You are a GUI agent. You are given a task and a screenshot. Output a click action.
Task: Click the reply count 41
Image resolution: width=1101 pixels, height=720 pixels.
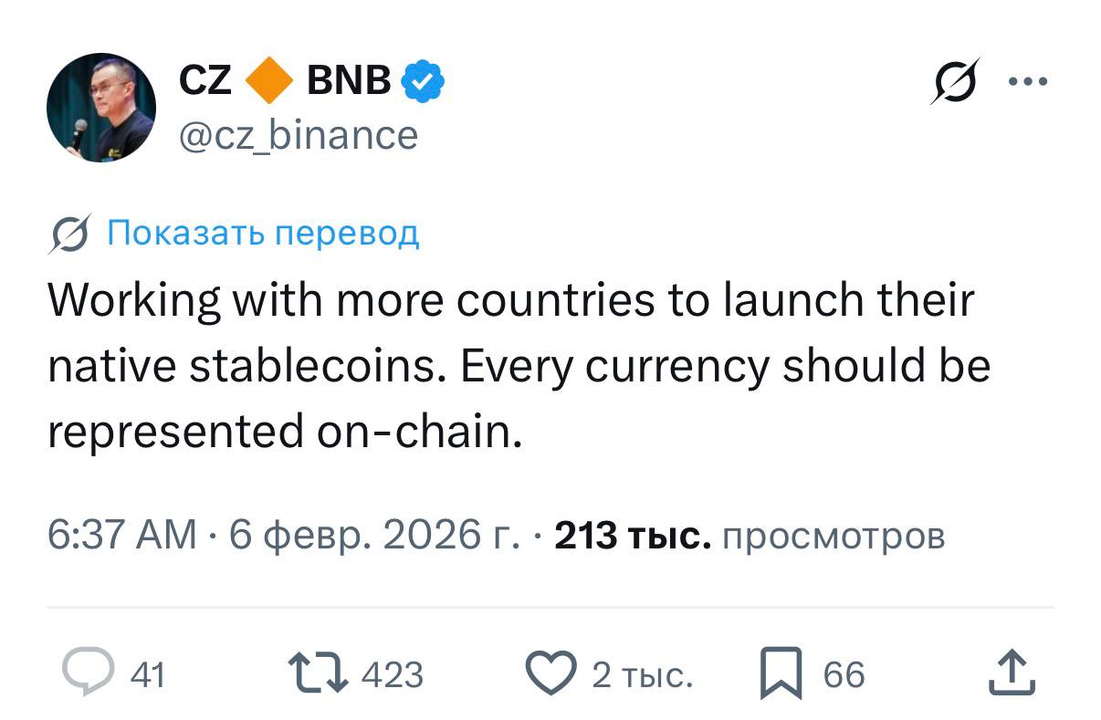pos(146,675)
